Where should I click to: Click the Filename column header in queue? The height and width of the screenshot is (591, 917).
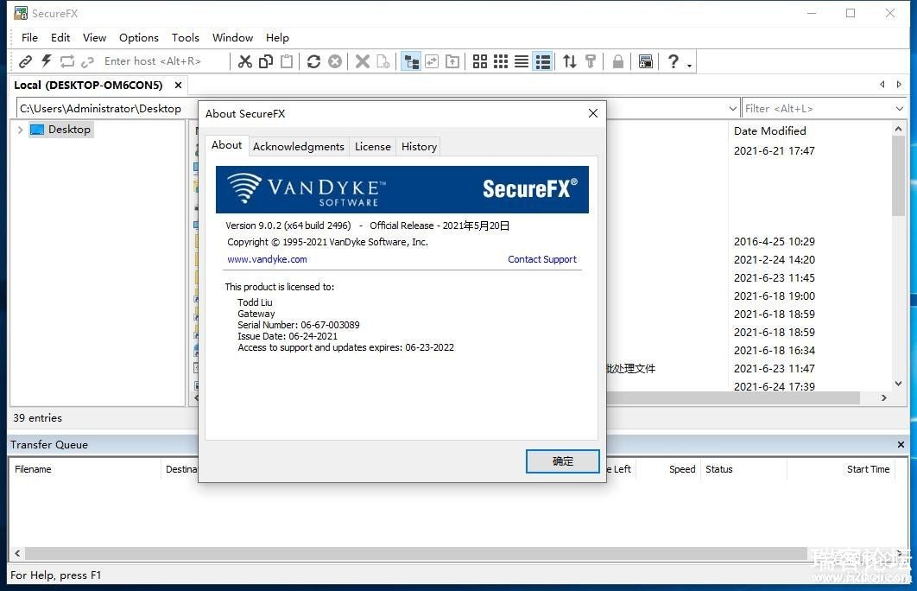(x=85, y=469)
